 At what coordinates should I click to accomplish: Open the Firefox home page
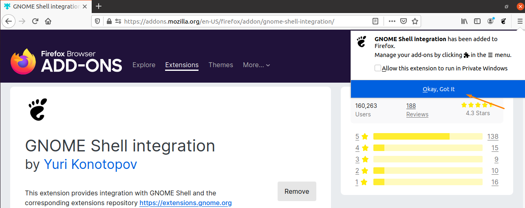tap(48, 21)
